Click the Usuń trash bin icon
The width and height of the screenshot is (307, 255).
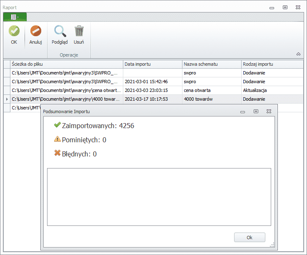79,31
